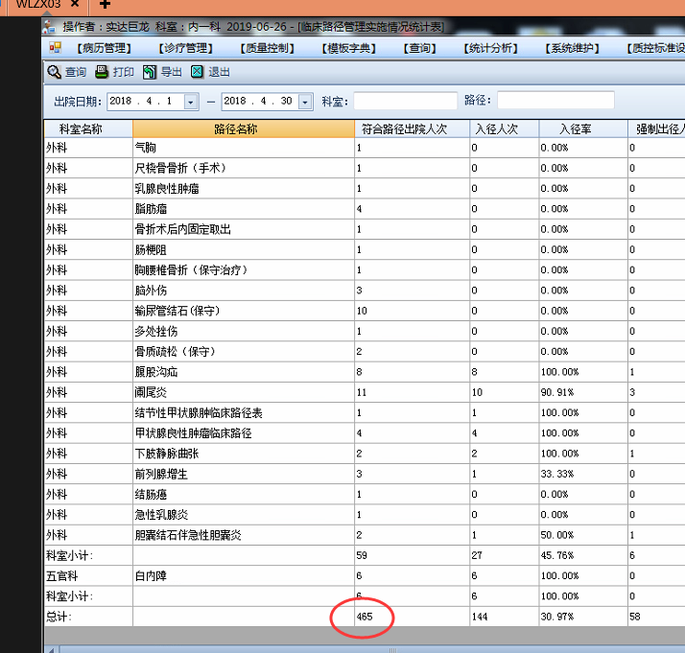Click the horizontal scrollbar left arrow
The image size is (685, 653).
(52, 649)
